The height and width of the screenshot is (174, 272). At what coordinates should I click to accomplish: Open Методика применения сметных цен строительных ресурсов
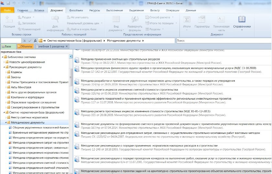coord(120,59)
